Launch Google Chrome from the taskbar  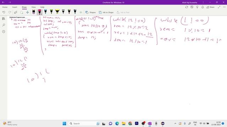coord(130,123)
